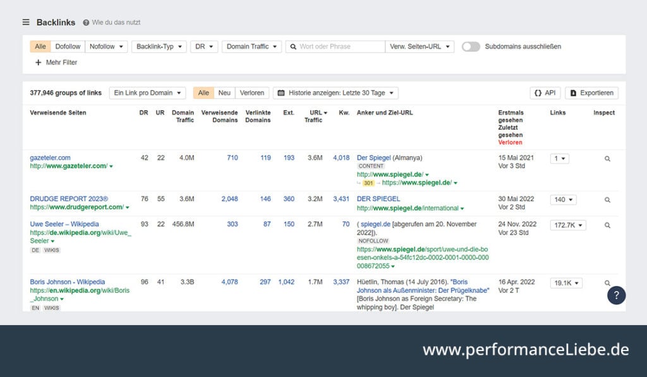This screenshot has width=647, height=377.
Task: Toggle 'Subdomains ausschließen' switch
Action: (x=471, y=47)
